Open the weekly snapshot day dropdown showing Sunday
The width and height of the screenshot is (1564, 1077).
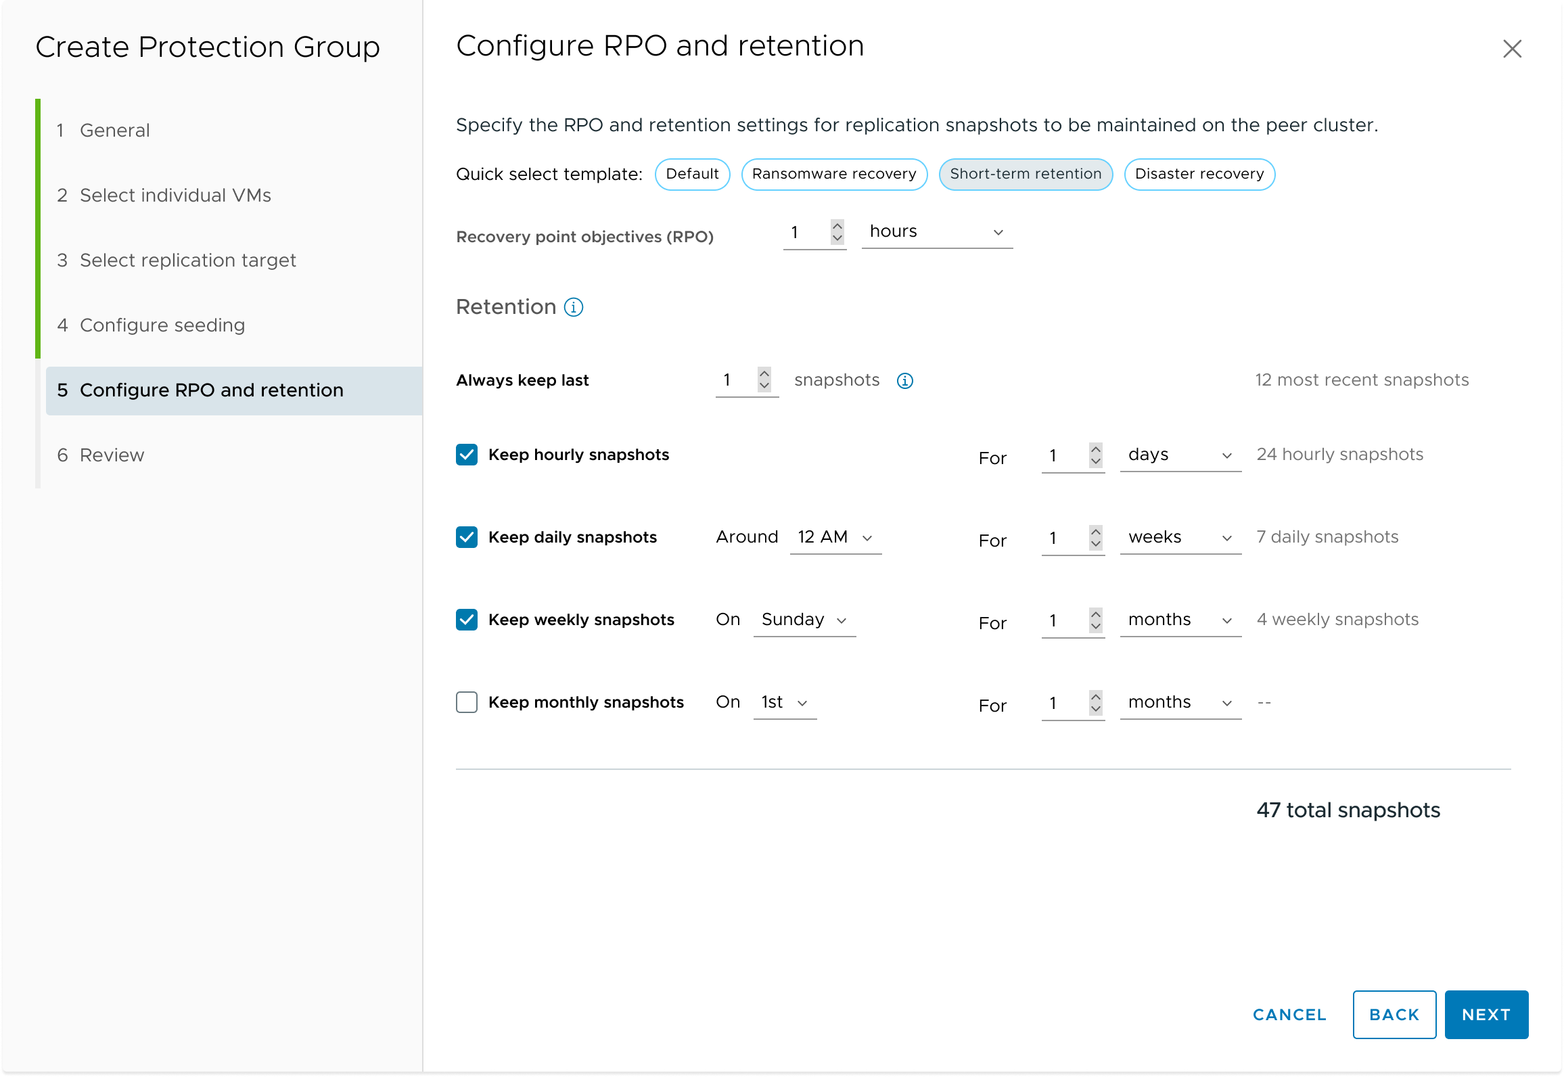pos(804,620)
